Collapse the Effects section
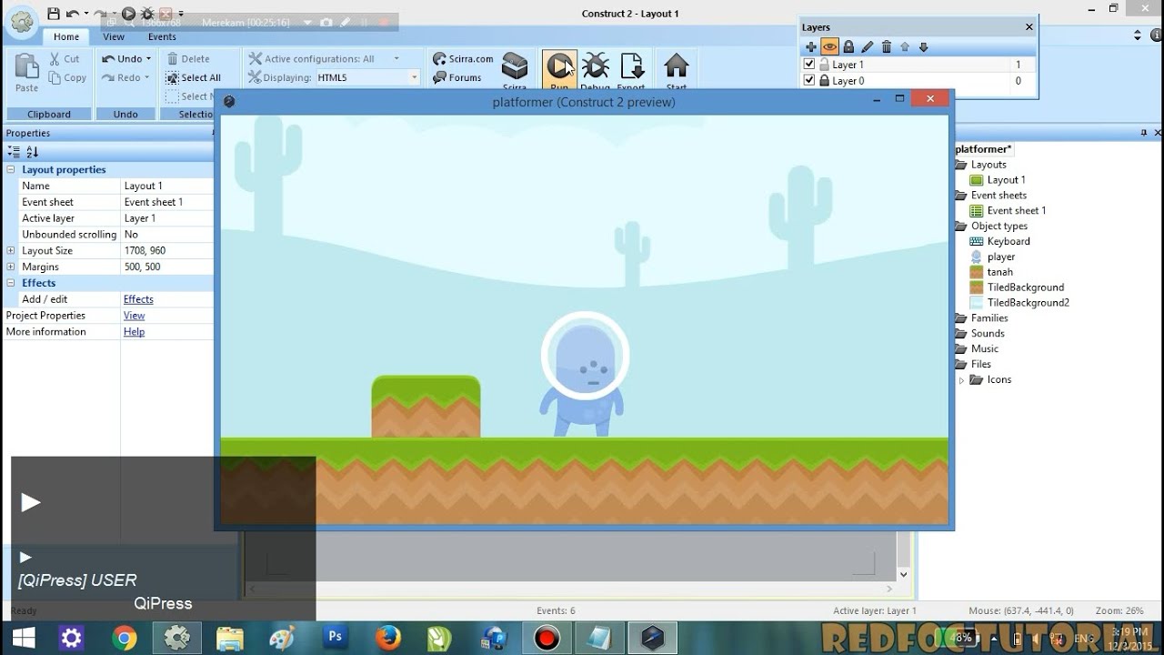 pyautogui.click(x=11, y=283)
